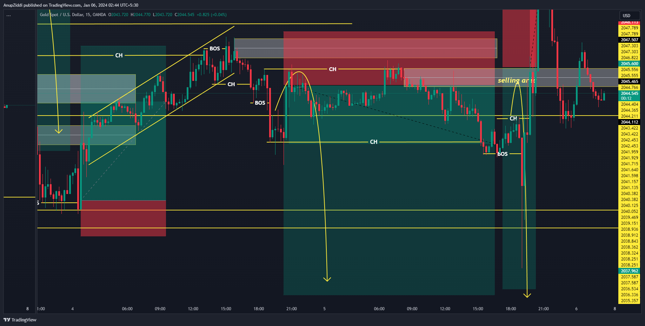This screenshot has width=645, height=326.
Task: Select the CH label inside the large red zone
Action: [333, 69]
